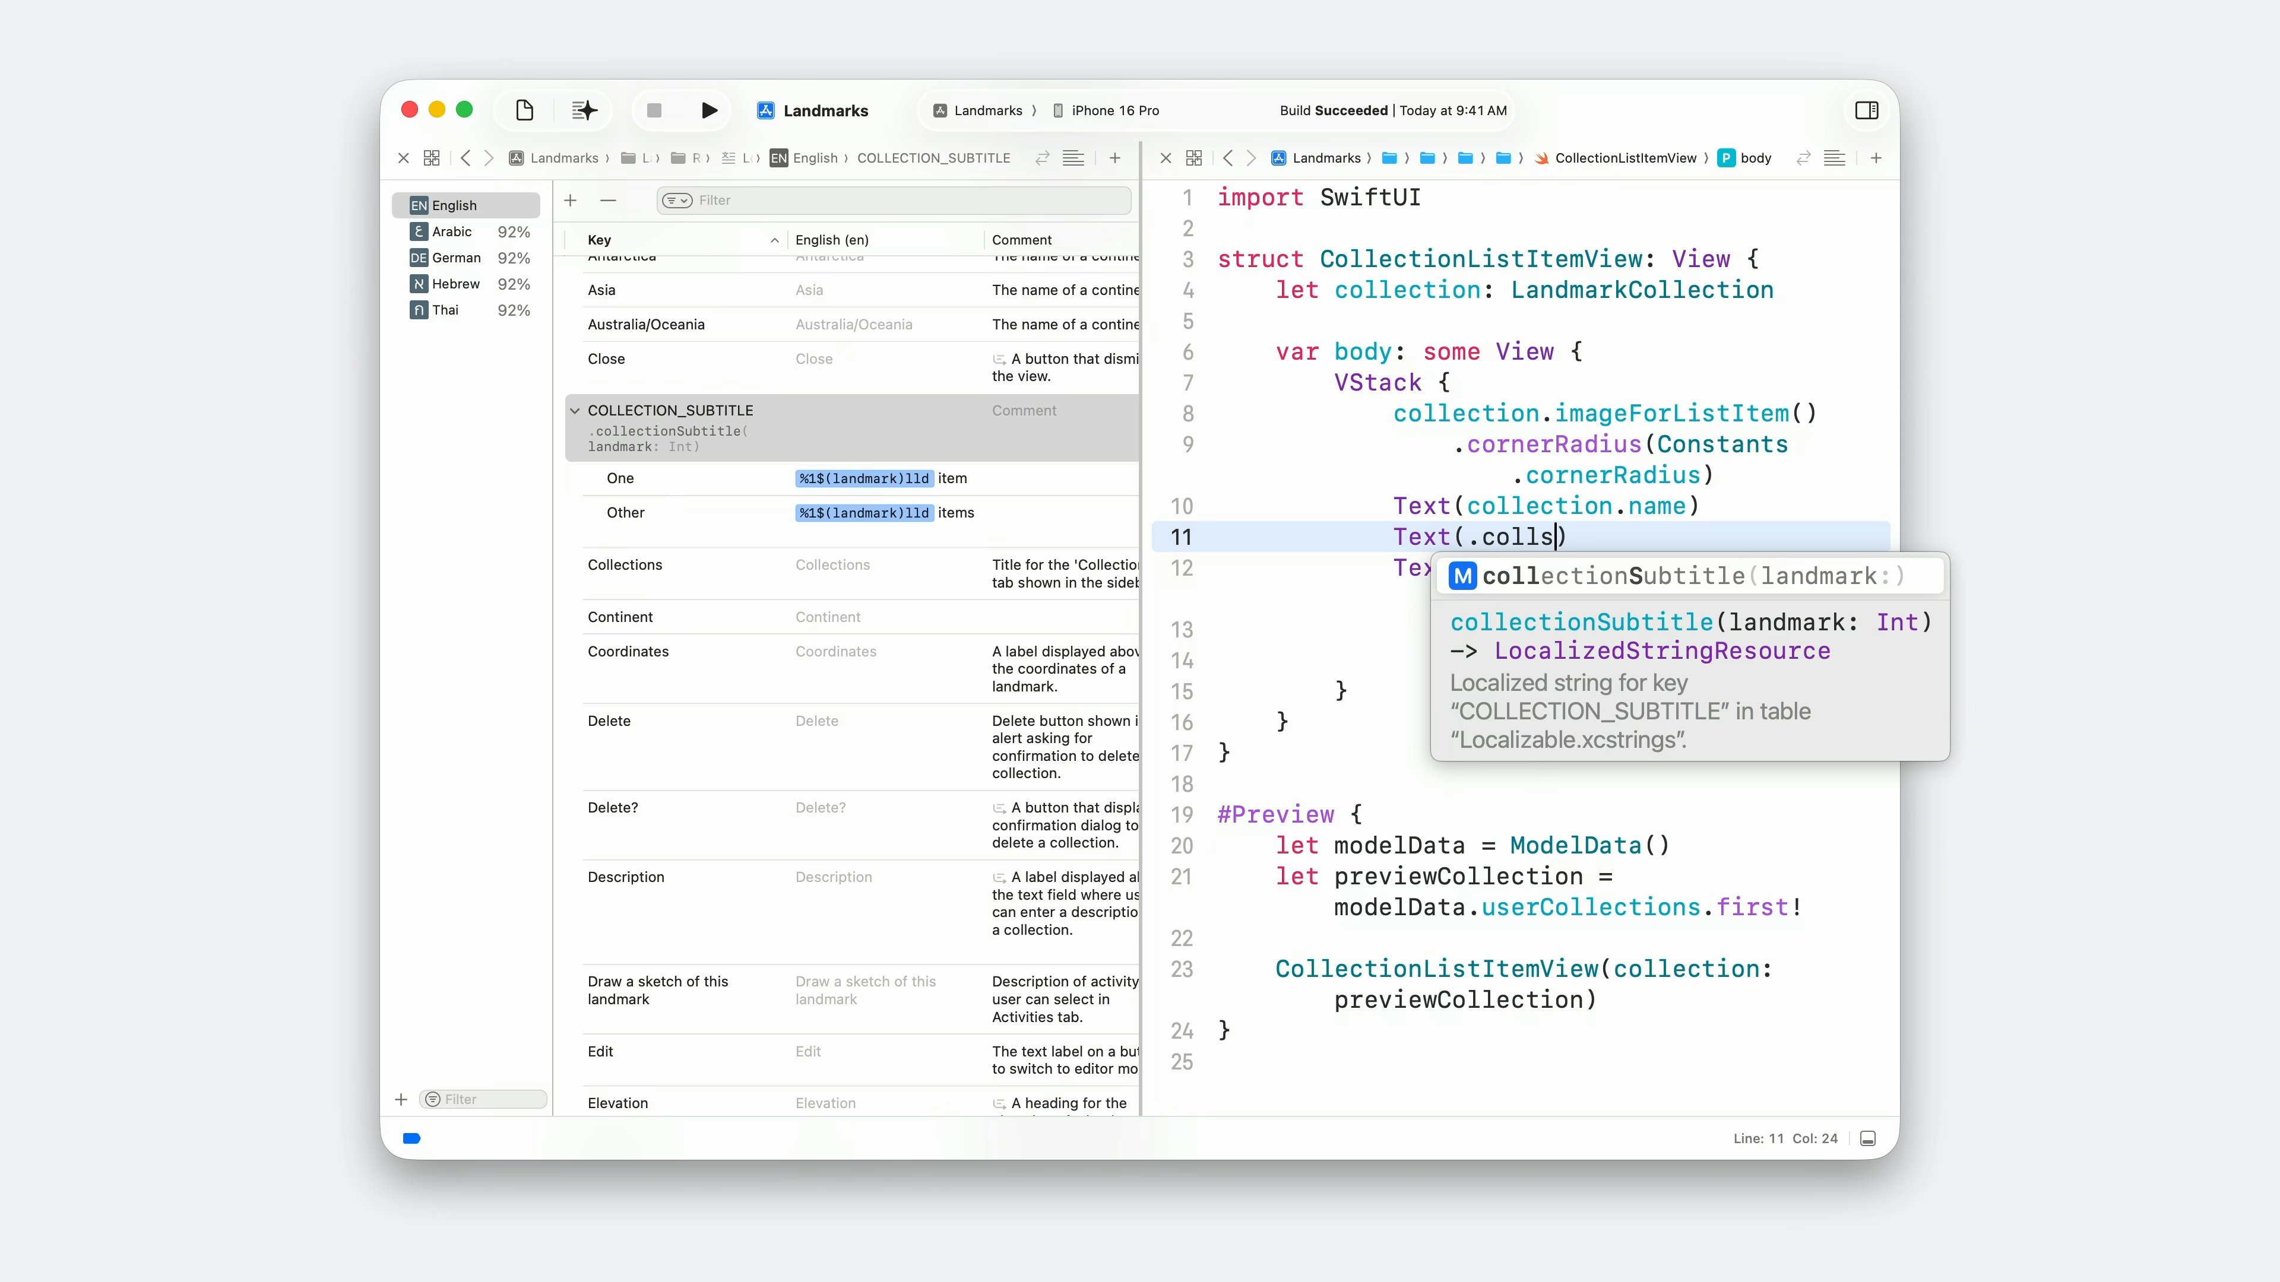Open the related items grid icon in left editor
This screenshot has width=2280, height=1282.
click(x=431, y=158)
